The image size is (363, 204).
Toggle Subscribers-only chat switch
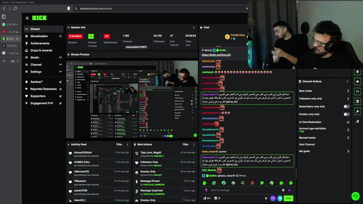(x=347, y=107)
